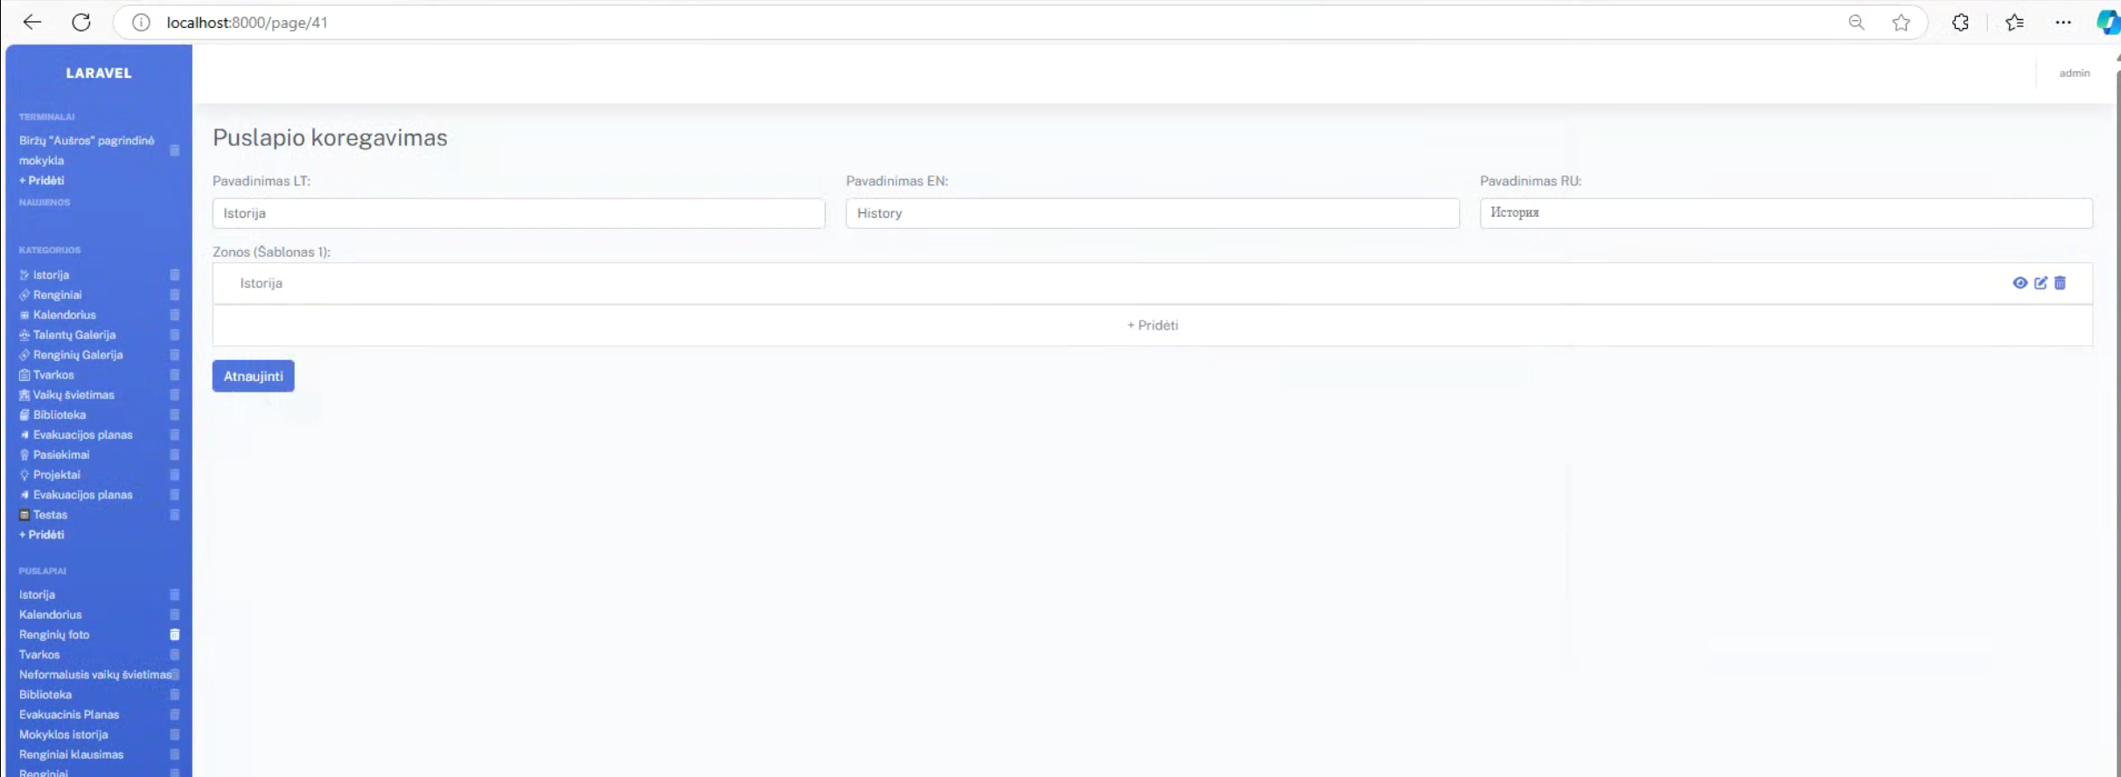Click the Pavadinimas EN input field
The height and width of the screenshot is (777, 2121).
click(x=1152, y=213)
